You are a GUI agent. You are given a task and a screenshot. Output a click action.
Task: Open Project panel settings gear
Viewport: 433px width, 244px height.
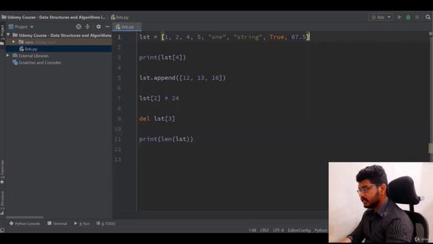coord(99,26)
